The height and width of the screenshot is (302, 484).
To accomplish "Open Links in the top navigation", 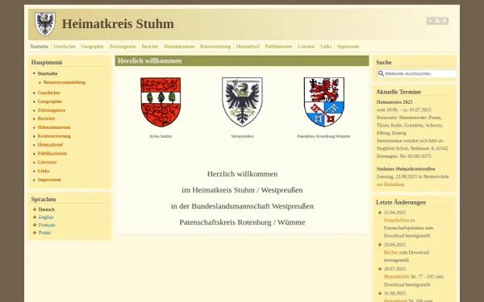I will coord(326,47).
